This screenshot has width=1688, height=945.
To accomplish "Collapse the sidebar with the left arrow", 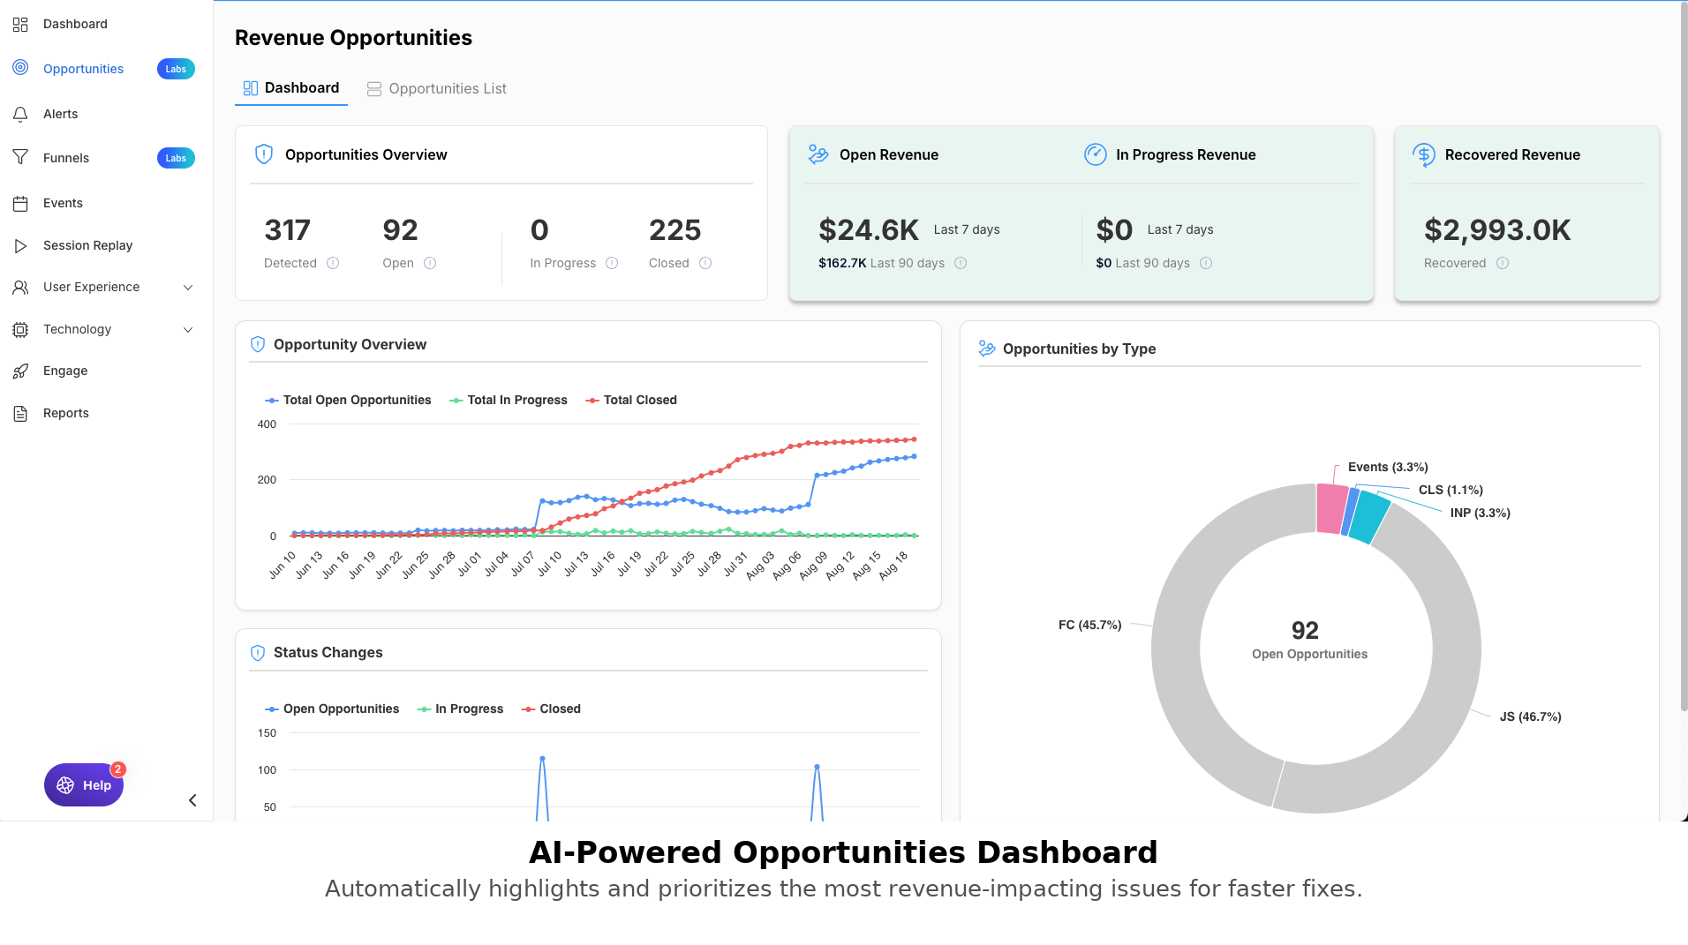I will 192,800.
